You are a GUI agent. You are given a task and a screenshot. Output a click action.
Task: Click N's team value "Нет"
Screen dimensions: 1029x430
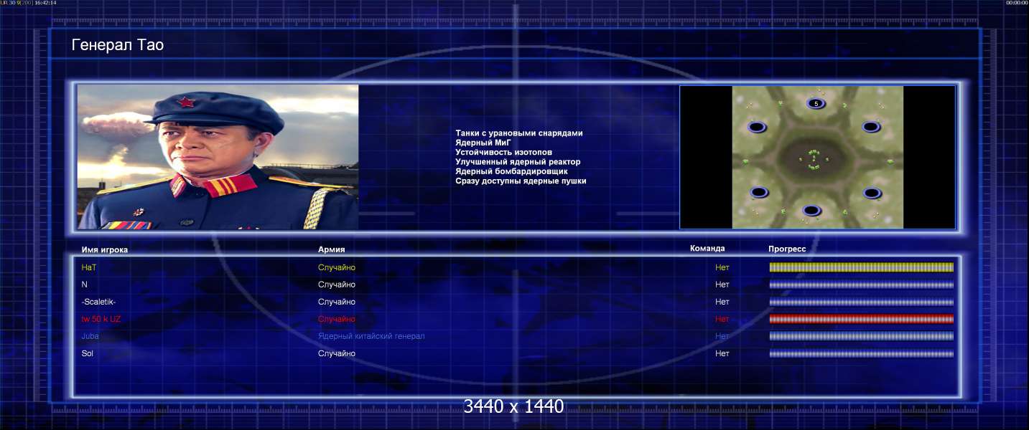pyautogui.click(x=722, y=285)
